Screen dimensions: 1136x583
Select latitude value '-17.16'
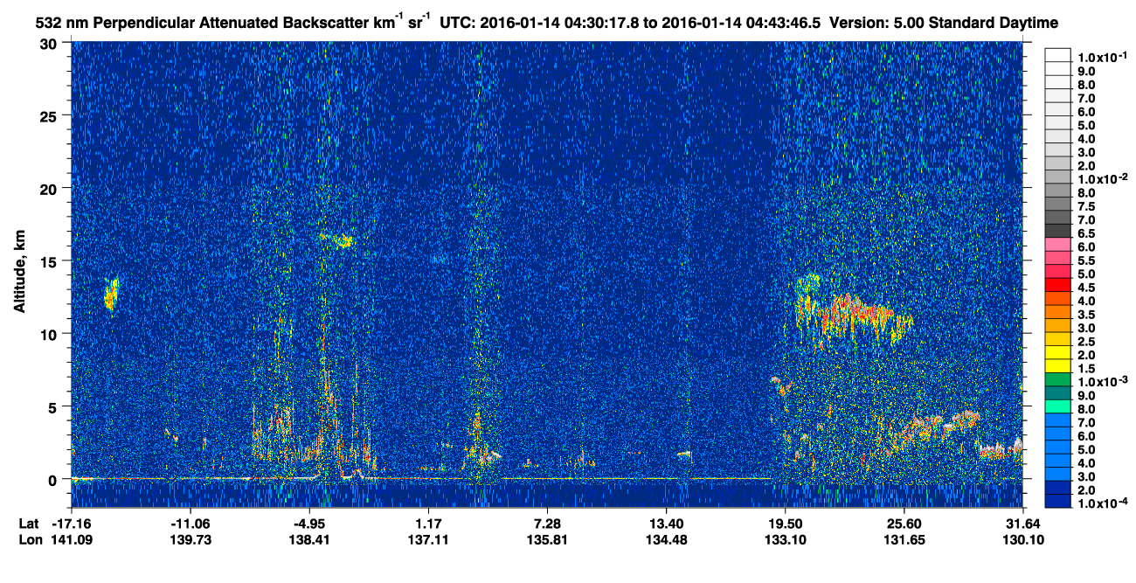[x=71, y=523]
